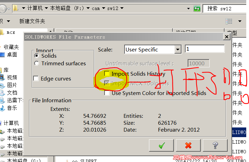This screenshot has height=162, width=249.
Task: Click the green refresh icon in the address bar
Action: click(x=197, y=8)
